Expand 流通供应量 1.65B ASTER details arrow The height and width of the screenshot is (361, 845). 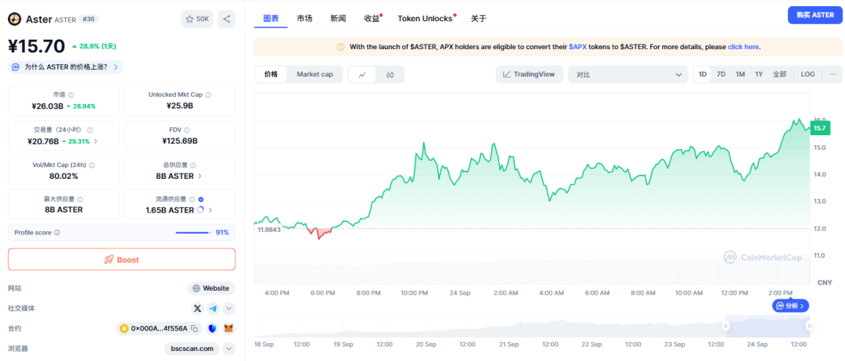point(210,210)
